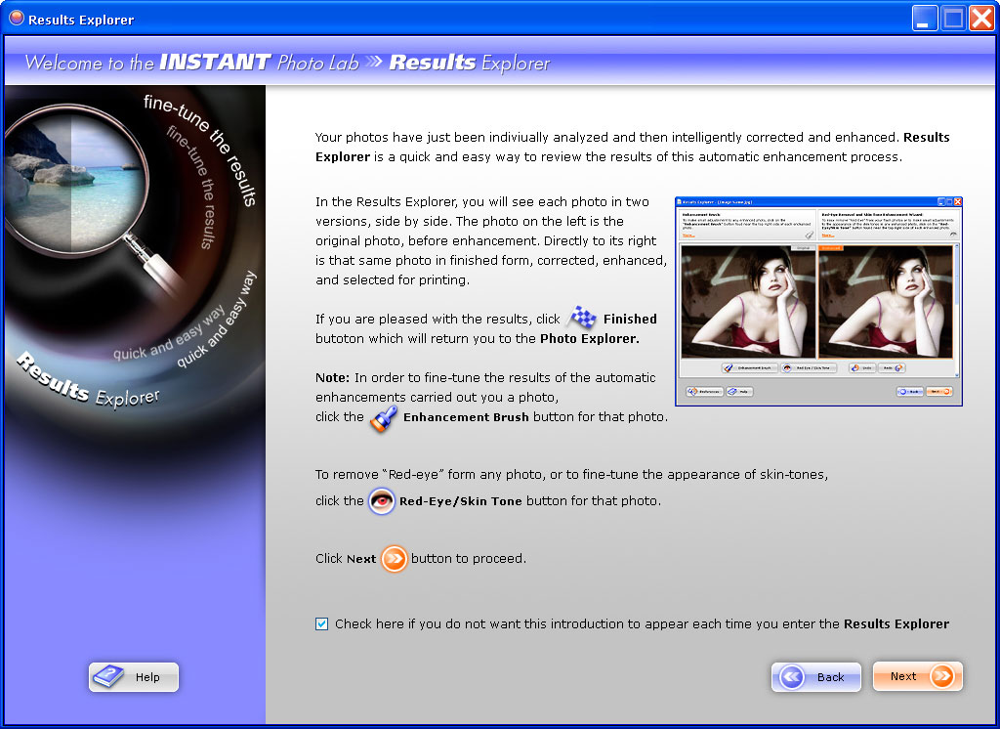Click the bold "Note:" label
This screenshot has height=729, width=1000.
click(332, 378)
